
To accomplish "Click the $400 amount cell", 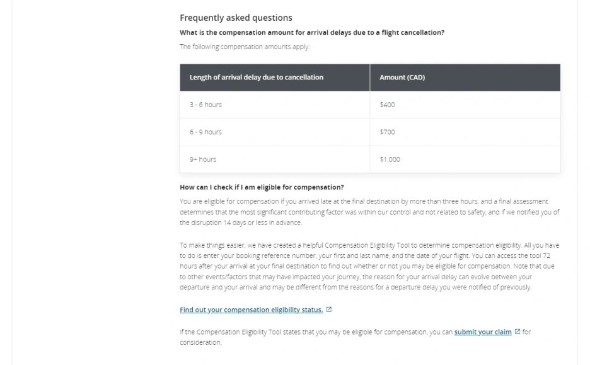I will (x=387, y=105).
